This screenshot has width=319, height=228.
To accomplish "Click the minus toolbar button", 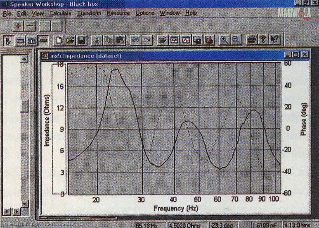I will [x=30, y=26].
